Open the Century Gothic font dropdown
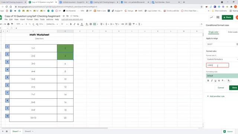238x134 pixels. (x=52, y=24)
